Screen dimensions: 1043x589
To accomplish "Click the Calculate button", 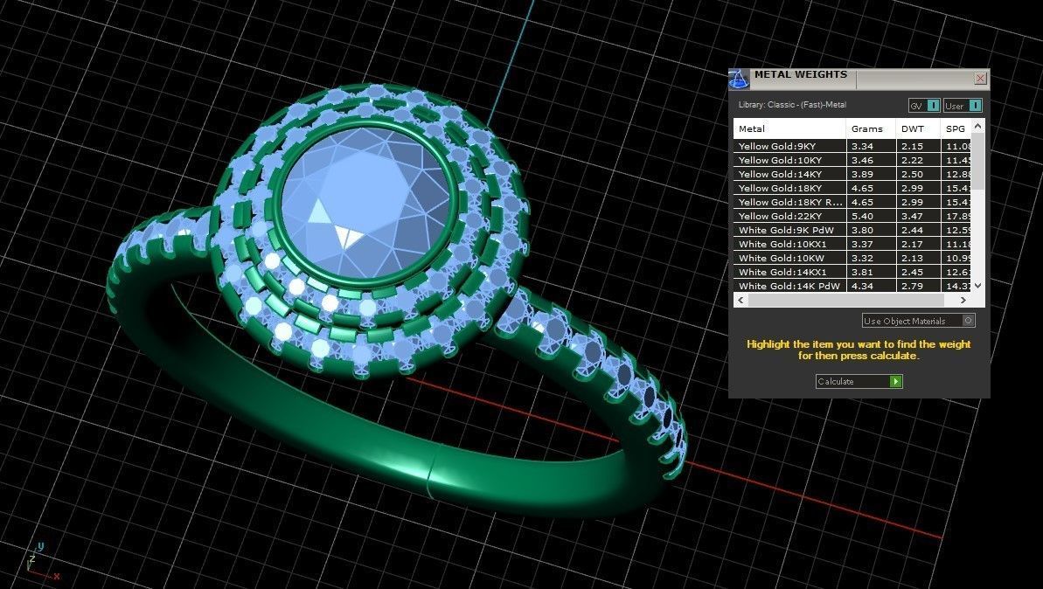I will click(x=859, y=381).
